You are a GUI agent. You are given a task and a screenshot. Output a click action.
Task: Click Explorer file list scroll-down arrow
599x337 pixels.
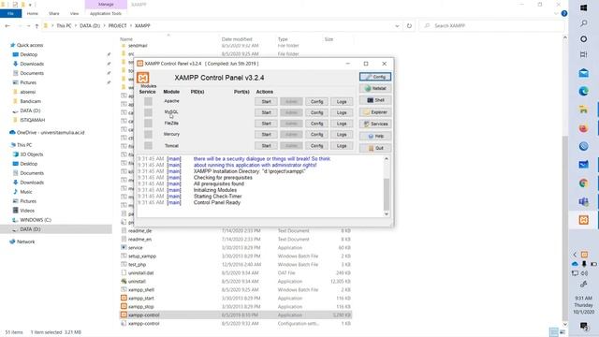(565, 325)
